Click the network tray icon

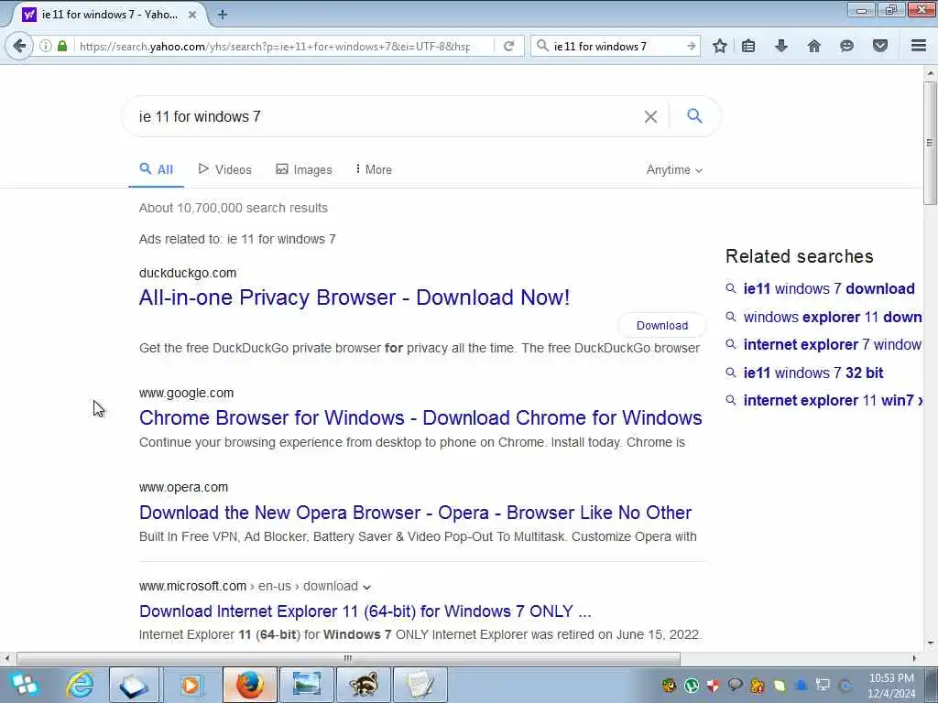pos(823,686)
